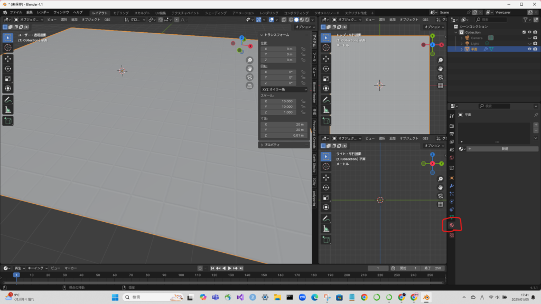Select the Rotate tool in the main viewport
The image size is (541, 304).
point(8,68)
